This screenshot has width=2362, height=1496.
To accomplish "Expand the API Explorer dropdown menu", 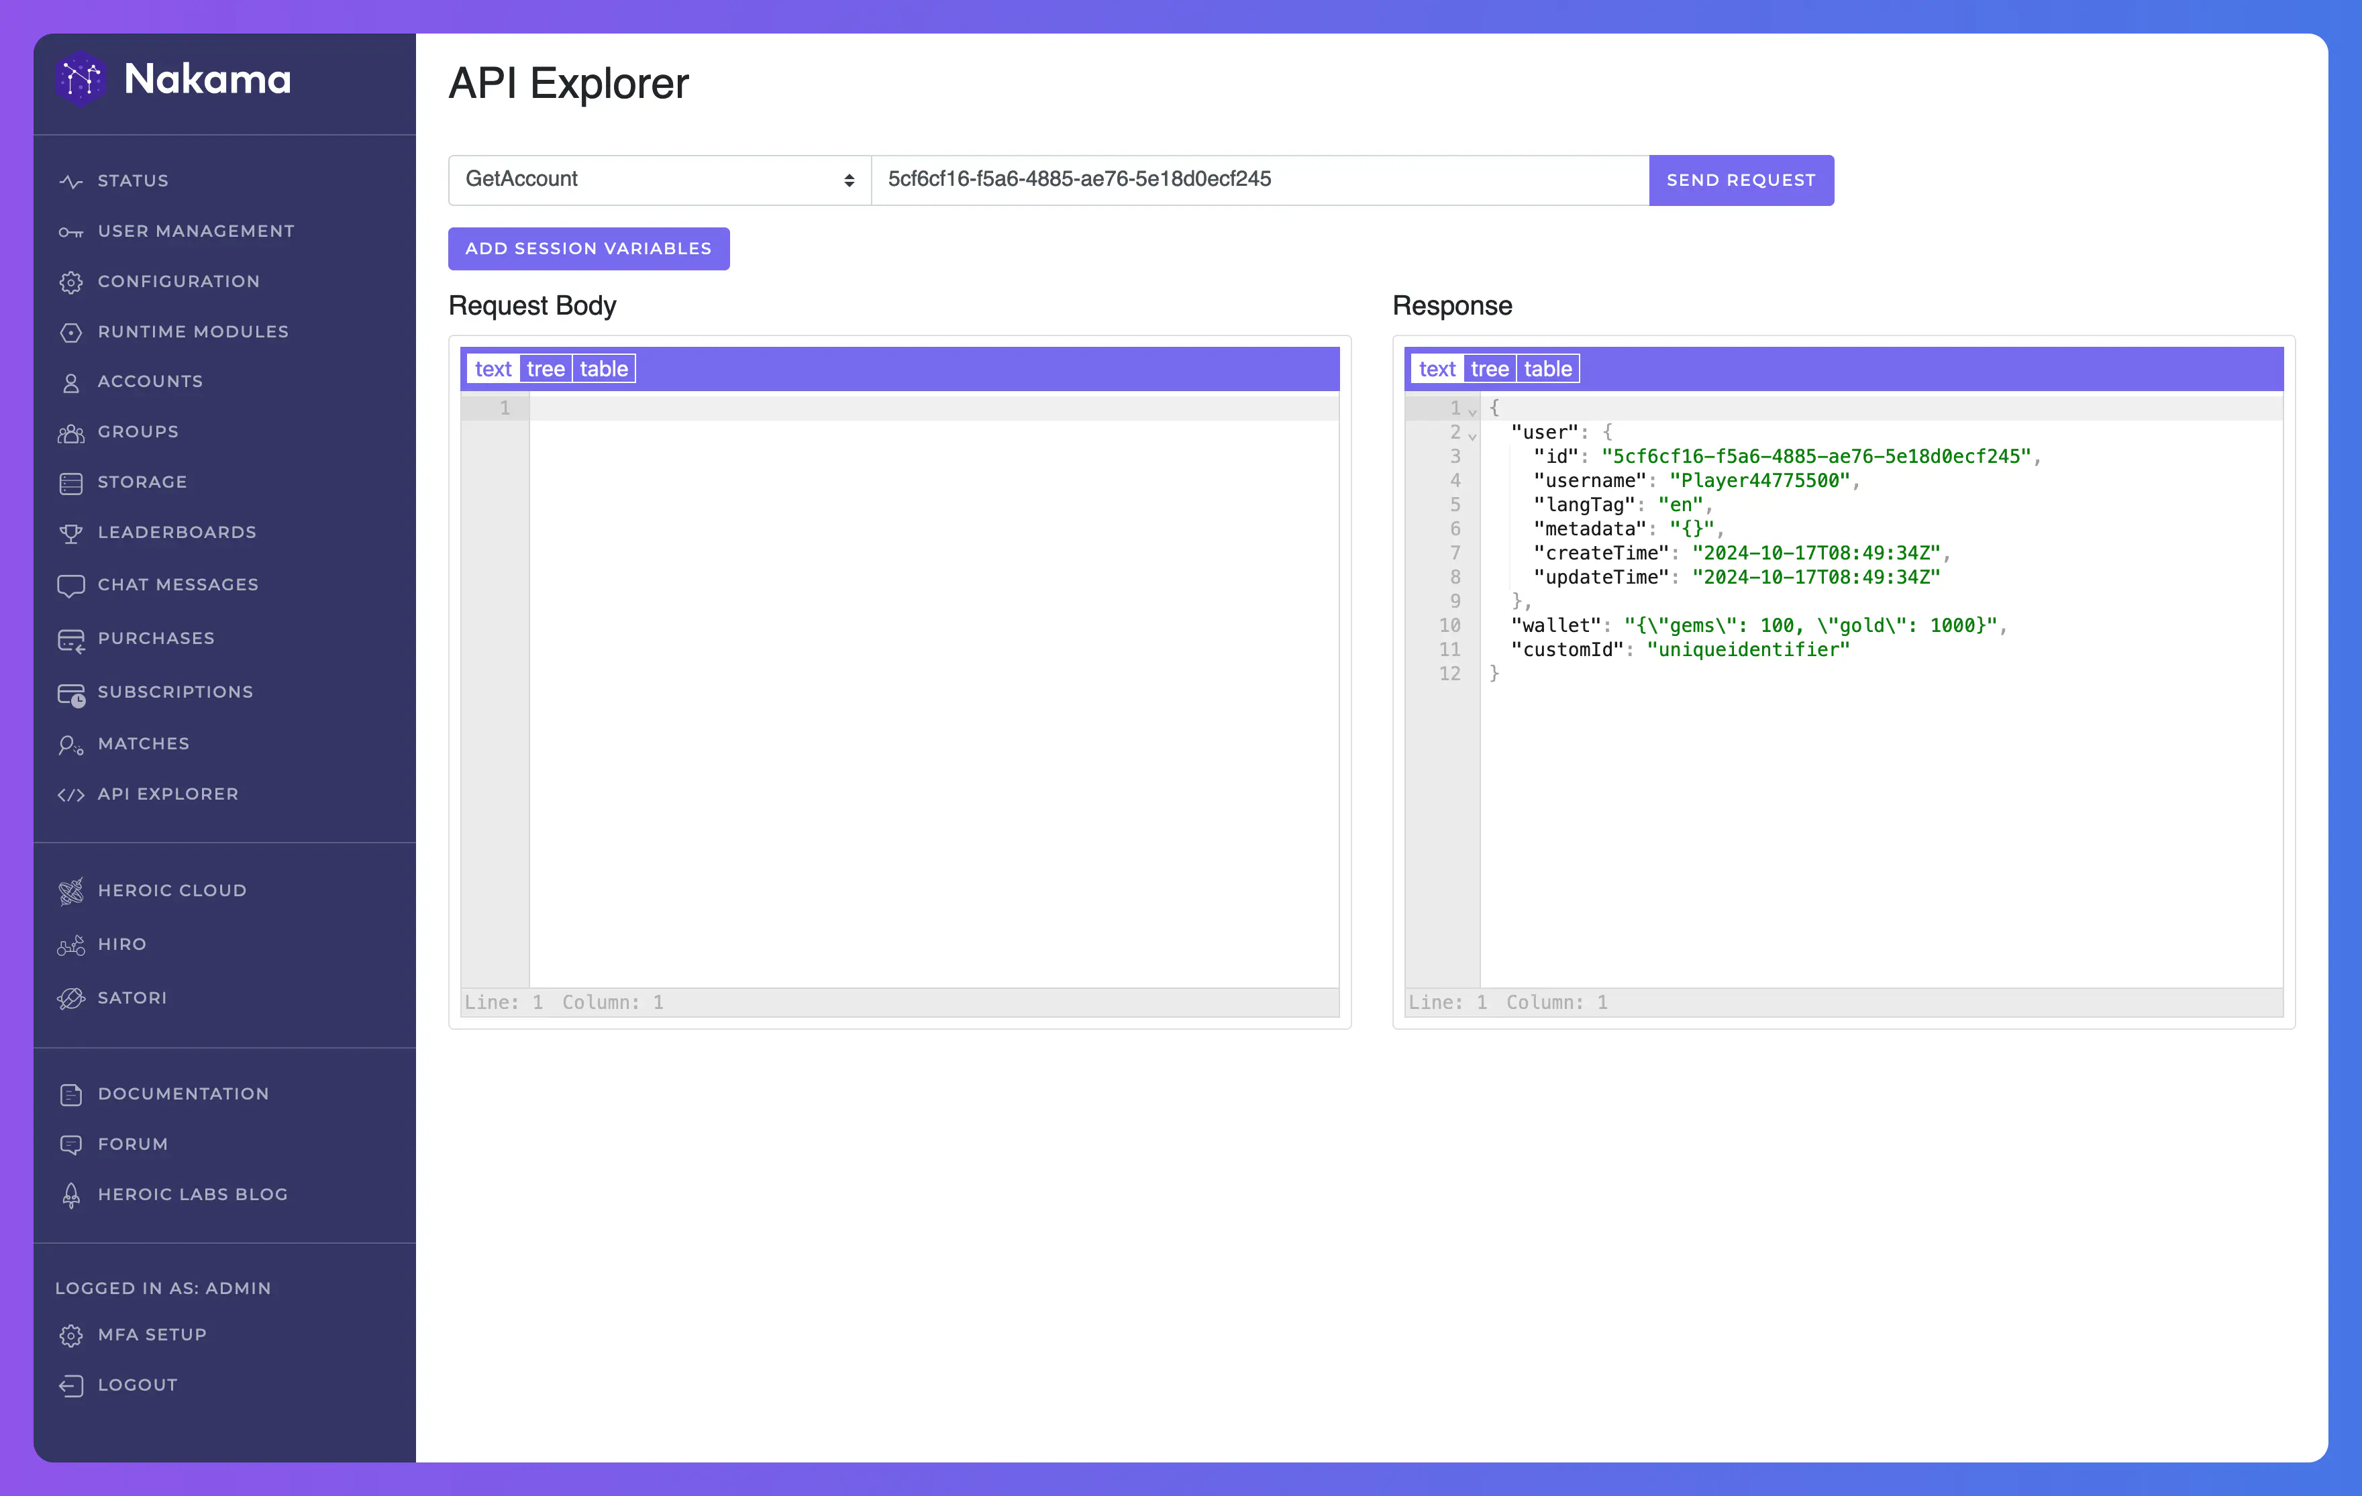I will (660, 179).
